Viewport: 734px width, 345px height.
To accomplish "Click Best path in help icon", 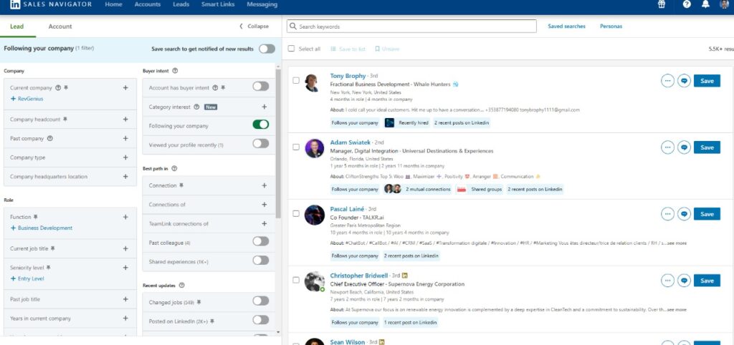I will click(x=175, y=168).
